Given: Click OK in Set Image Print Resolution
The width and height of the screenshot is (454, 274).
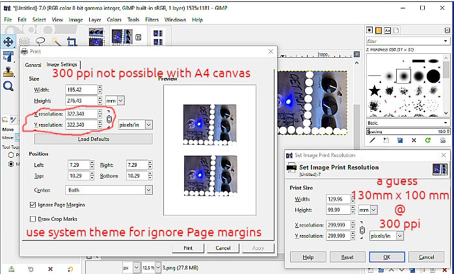Looking at the screenshot, I should pyautogui.click(x=387, y=257).
